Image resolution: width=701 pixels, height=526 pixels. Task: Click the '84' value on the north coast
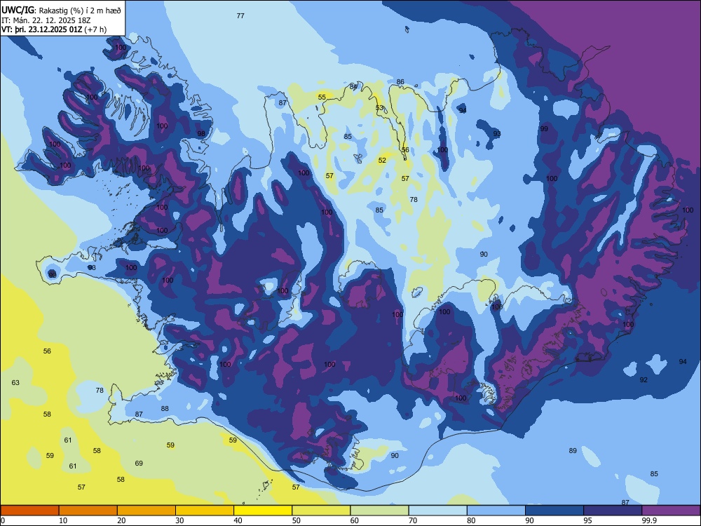coord(353,86)
